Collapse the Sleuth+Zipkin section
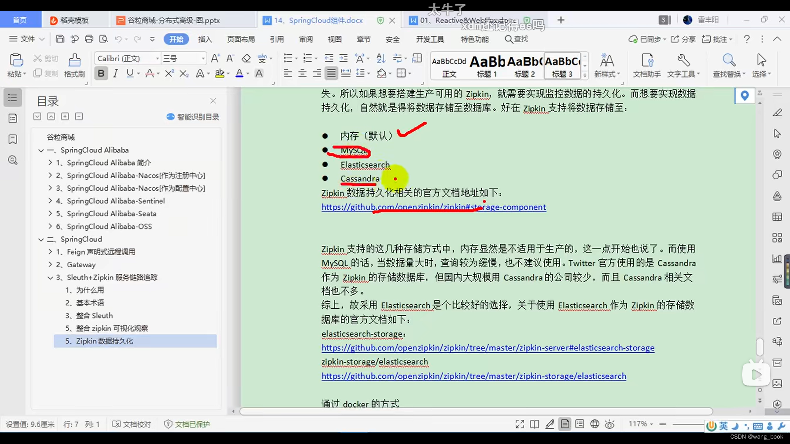Image resolution: width=790 pixels, height=444 pixels. coord(50,277)
